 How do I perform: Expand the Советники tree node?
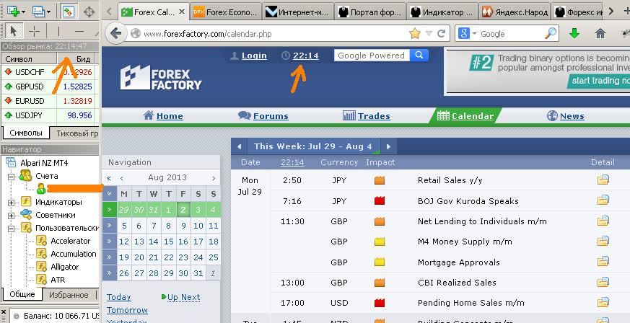(x=12, y=216)
